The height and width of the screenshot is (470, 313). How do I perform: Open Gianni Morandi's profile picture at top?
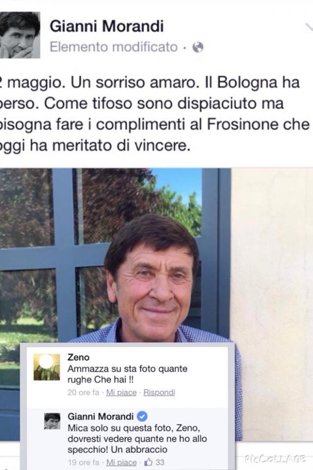(x=20, y=35)
